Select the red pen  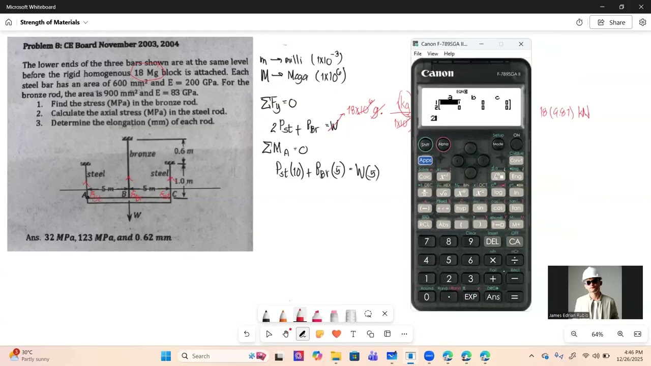pos(300,316)
